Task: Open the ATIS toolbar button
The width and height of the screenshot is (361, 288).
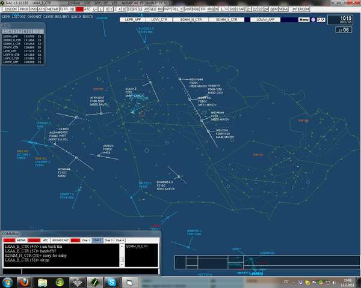Action: tap(42, 9)
